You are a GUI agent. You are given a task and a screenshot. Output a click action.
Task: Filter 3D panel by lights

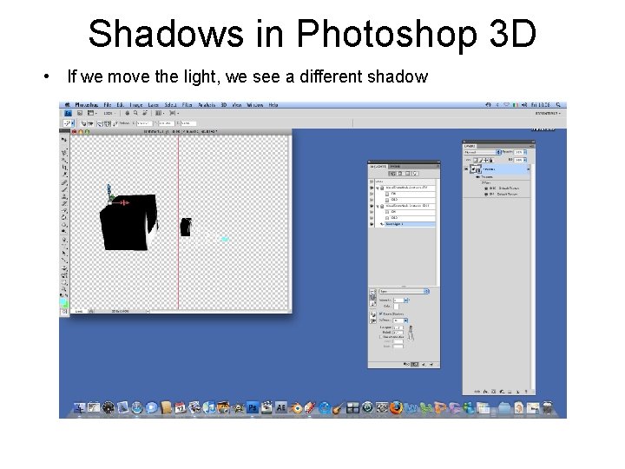point(415,174)
